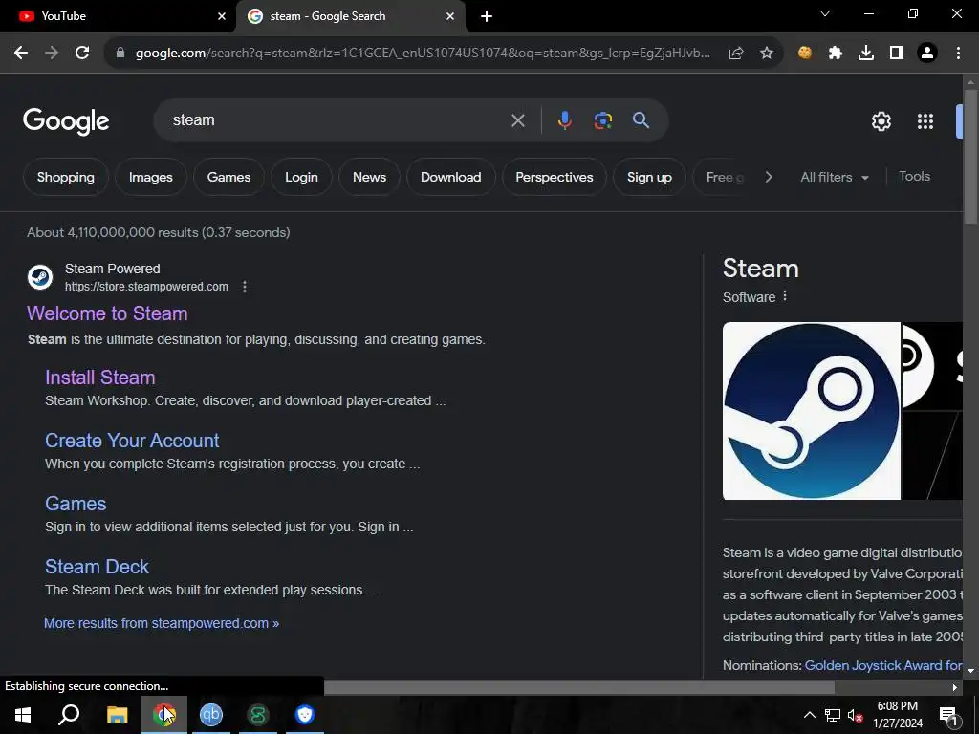
Task: Open a new browser tab
Action: [x=487, y=17]
